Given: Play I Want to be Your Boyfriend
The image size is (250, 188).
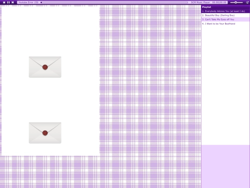Looking at the screenshot, I should [x=225, y=24].
